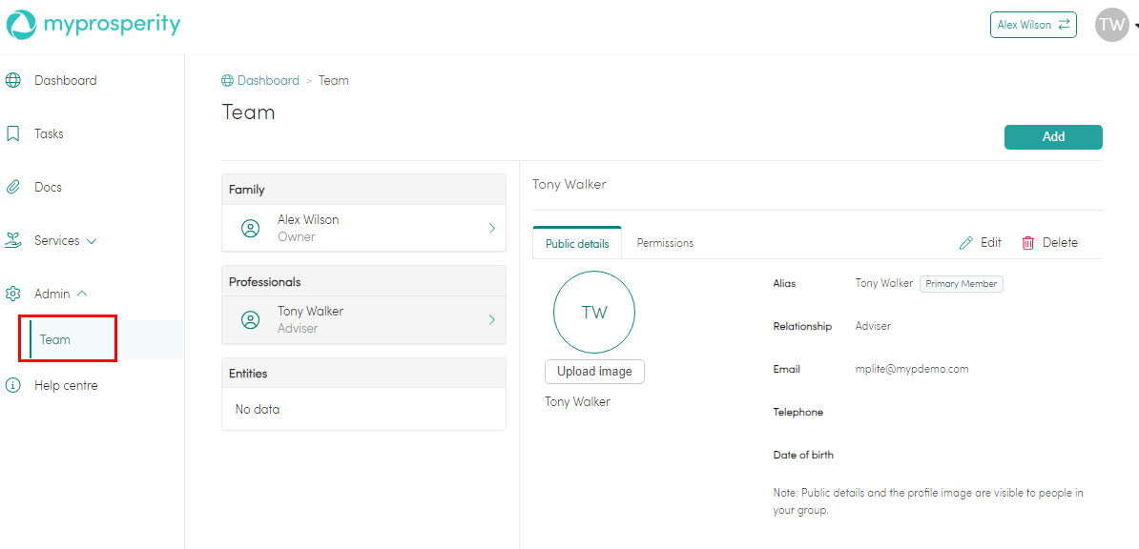Click the red Delete trash icon
Viewport: 1139px width, 549px height.
click(1028, 243)
